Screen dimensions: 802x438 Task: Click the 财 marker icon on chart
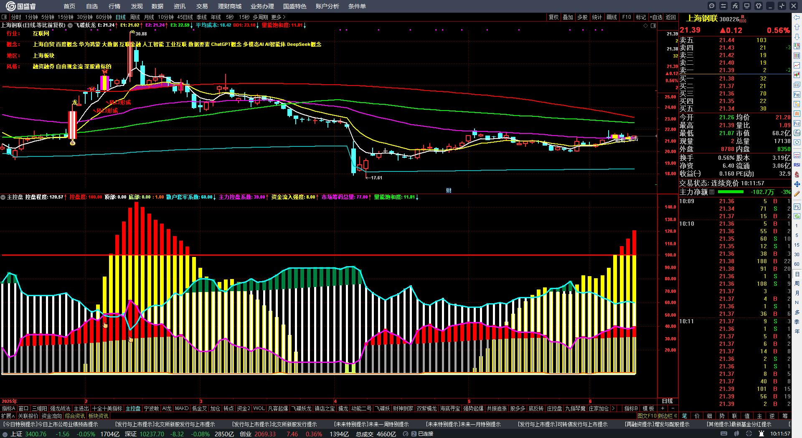click(x=449, y=191)
